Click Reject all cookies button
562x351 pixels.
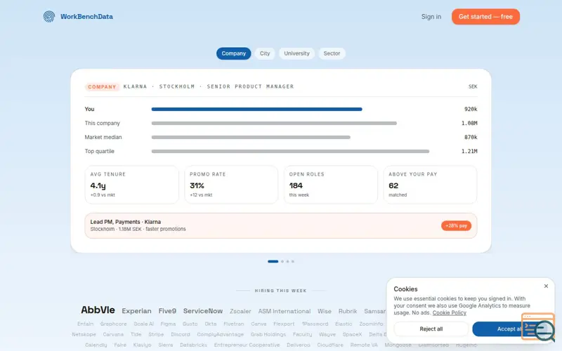coord(431,329)
